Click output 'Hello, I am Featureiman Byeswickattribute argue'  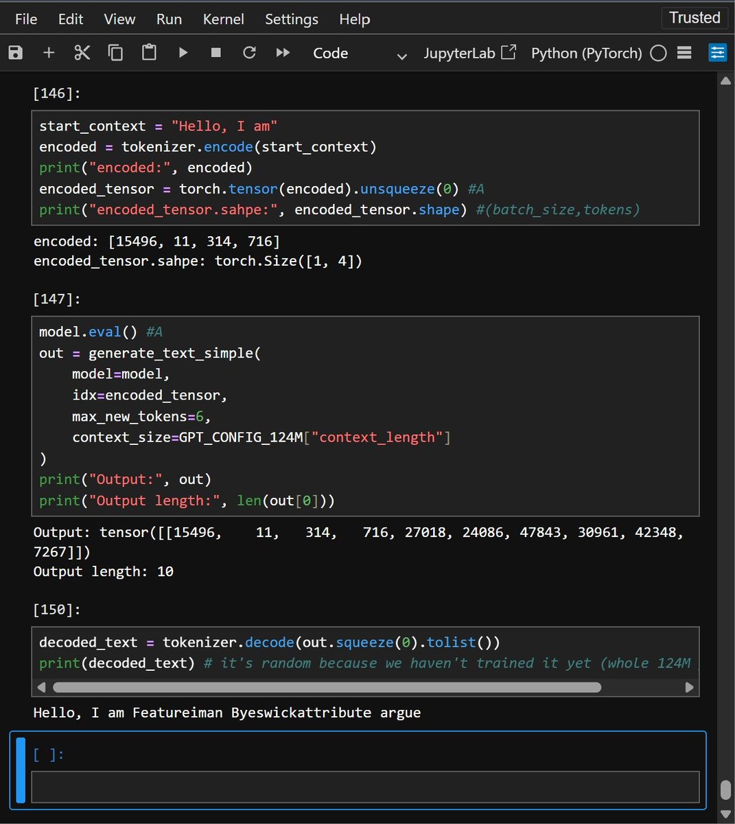coord(227,713)
